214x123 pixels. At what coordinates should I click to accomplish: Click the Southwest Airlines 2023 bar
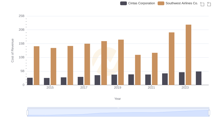click(189, 55)
